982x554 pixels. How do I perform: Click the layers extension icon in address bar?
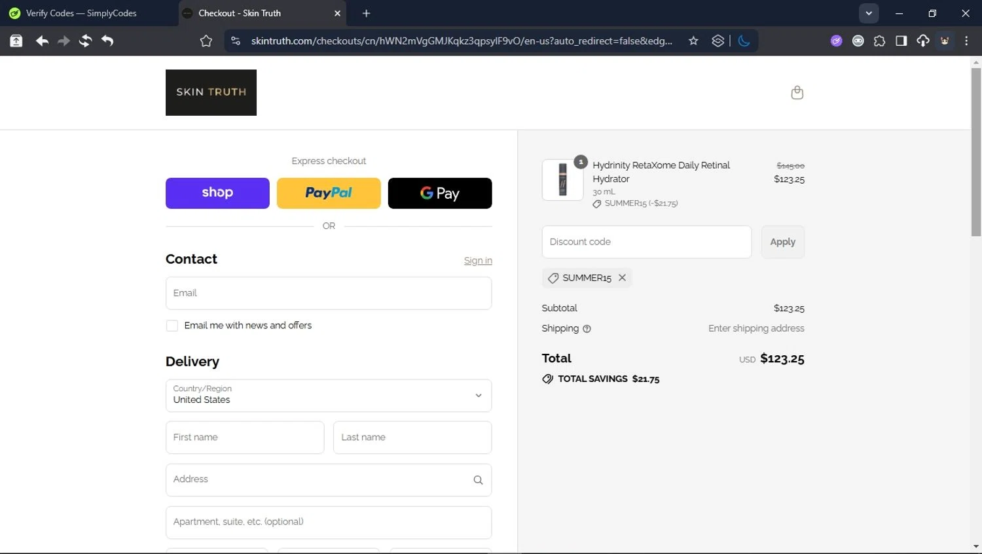[718, 41]
